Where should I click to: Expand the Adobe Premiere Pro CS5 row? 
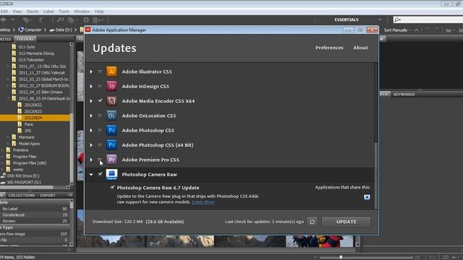(91, 160)
